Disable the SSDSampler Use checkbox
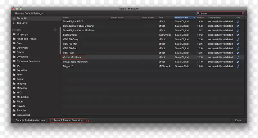 pos(238,35)
